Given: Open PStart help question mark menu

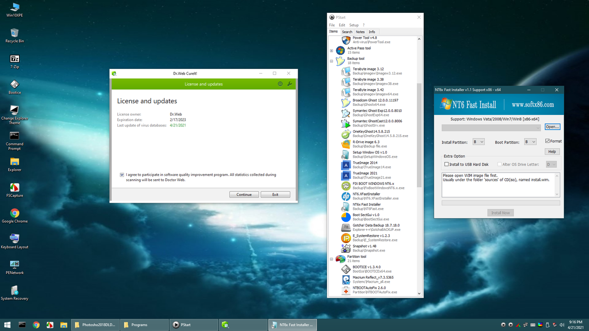Looking at the screenshot, I should point(364,25).
